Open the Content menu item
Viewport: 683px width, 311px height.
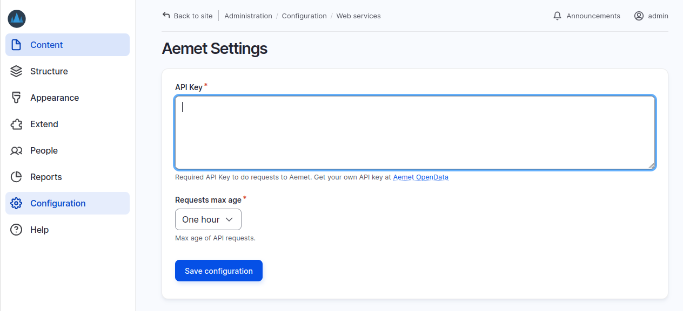(x=68, y=45)
